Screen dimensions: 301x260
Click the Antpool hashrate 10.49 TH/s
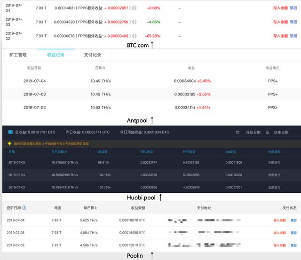point(101,81)
